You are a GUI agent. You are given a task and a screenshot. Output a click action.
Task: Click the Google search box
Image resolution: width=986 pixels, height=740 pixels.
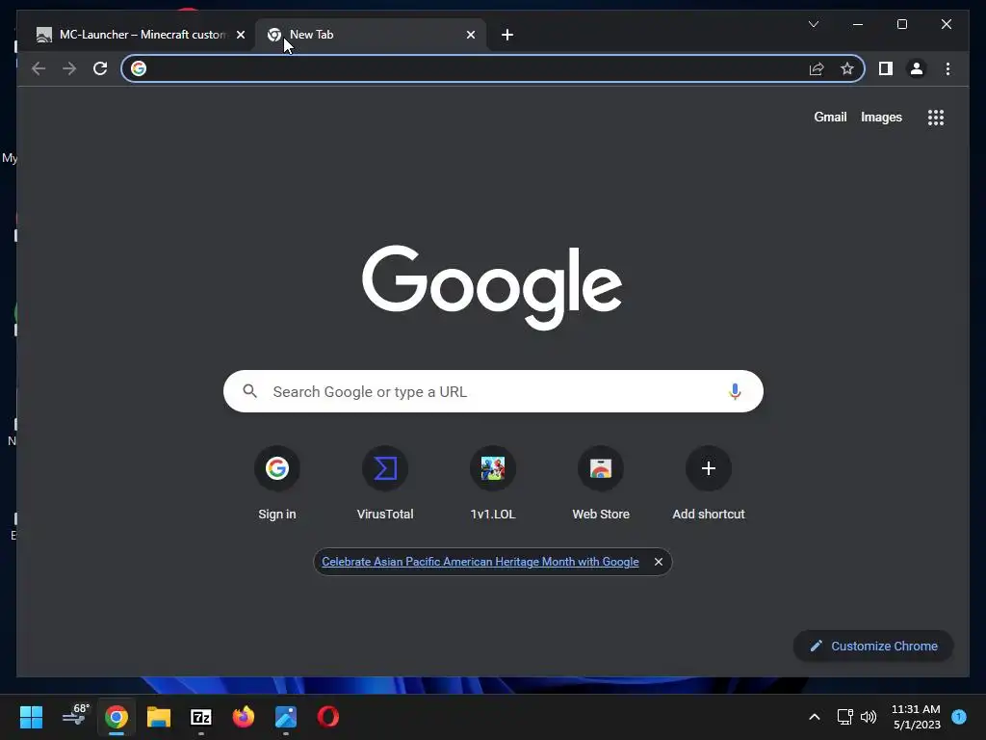[x=493, y=391]
